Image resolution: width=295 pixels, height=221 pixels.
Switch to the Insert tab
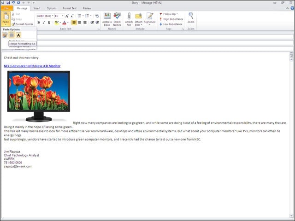point(37,8)
